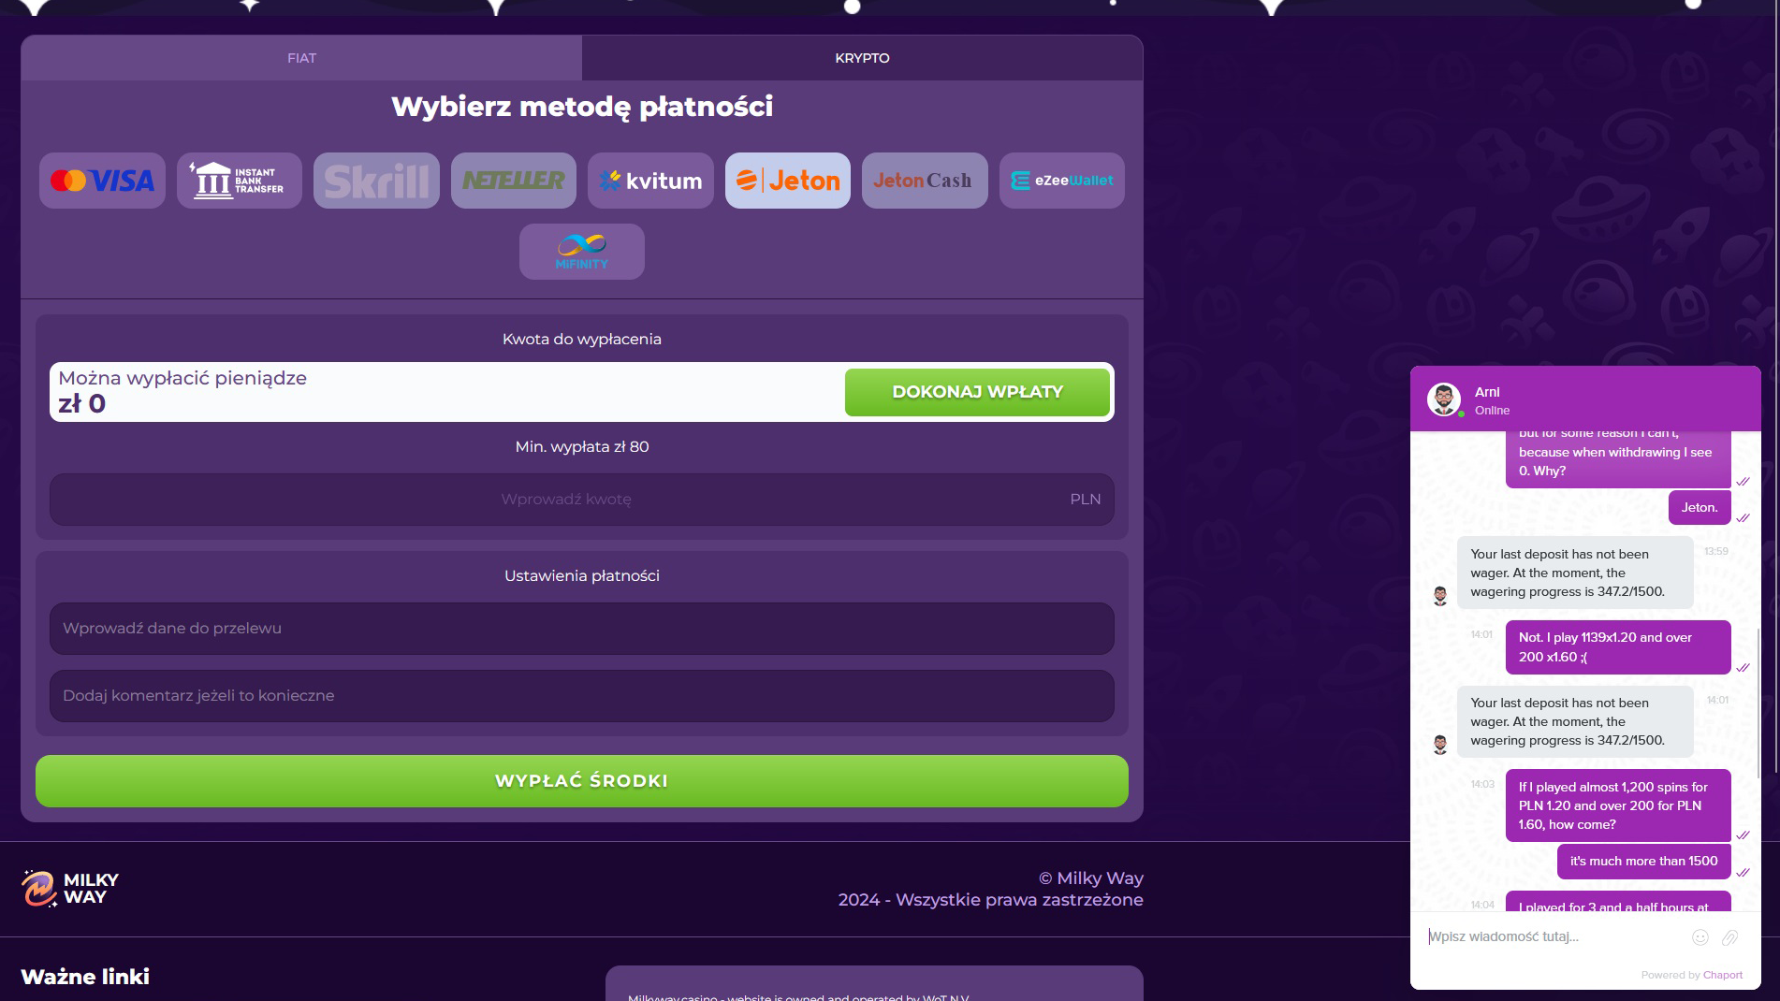Image resolution: width=1780 pixels, height=1001 pixels.
Task: Focus the Dodaj komentarz field
Action: point(582,696)
